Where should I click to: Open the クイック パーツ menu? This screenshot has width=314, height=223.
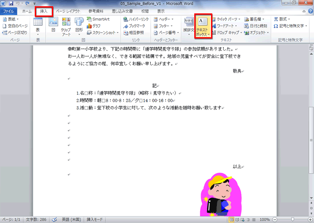[x=226, y=19]
